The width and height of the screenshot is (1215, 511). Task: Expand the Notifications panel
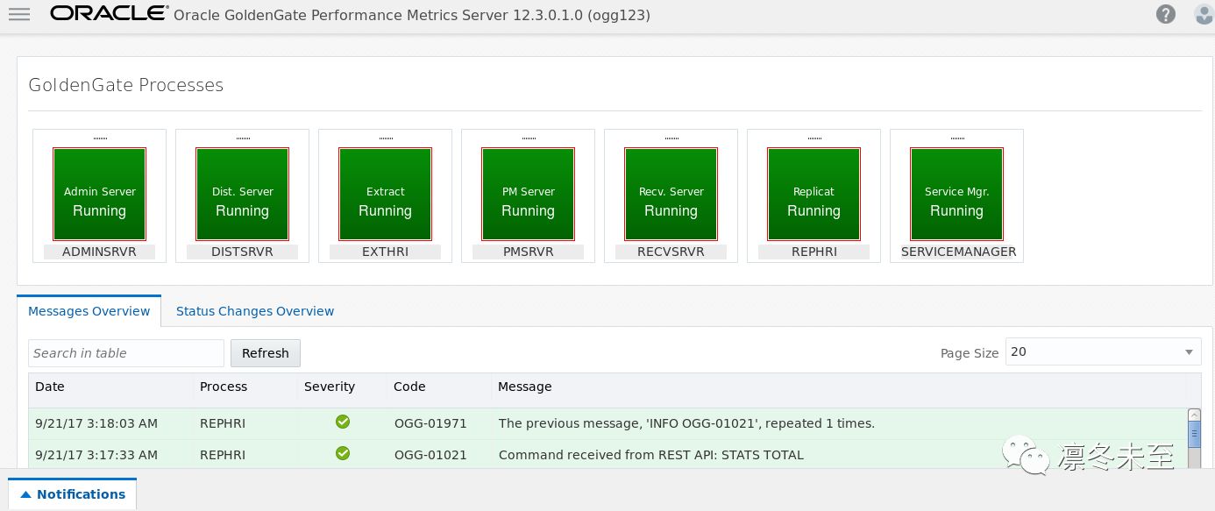(73, 494)
